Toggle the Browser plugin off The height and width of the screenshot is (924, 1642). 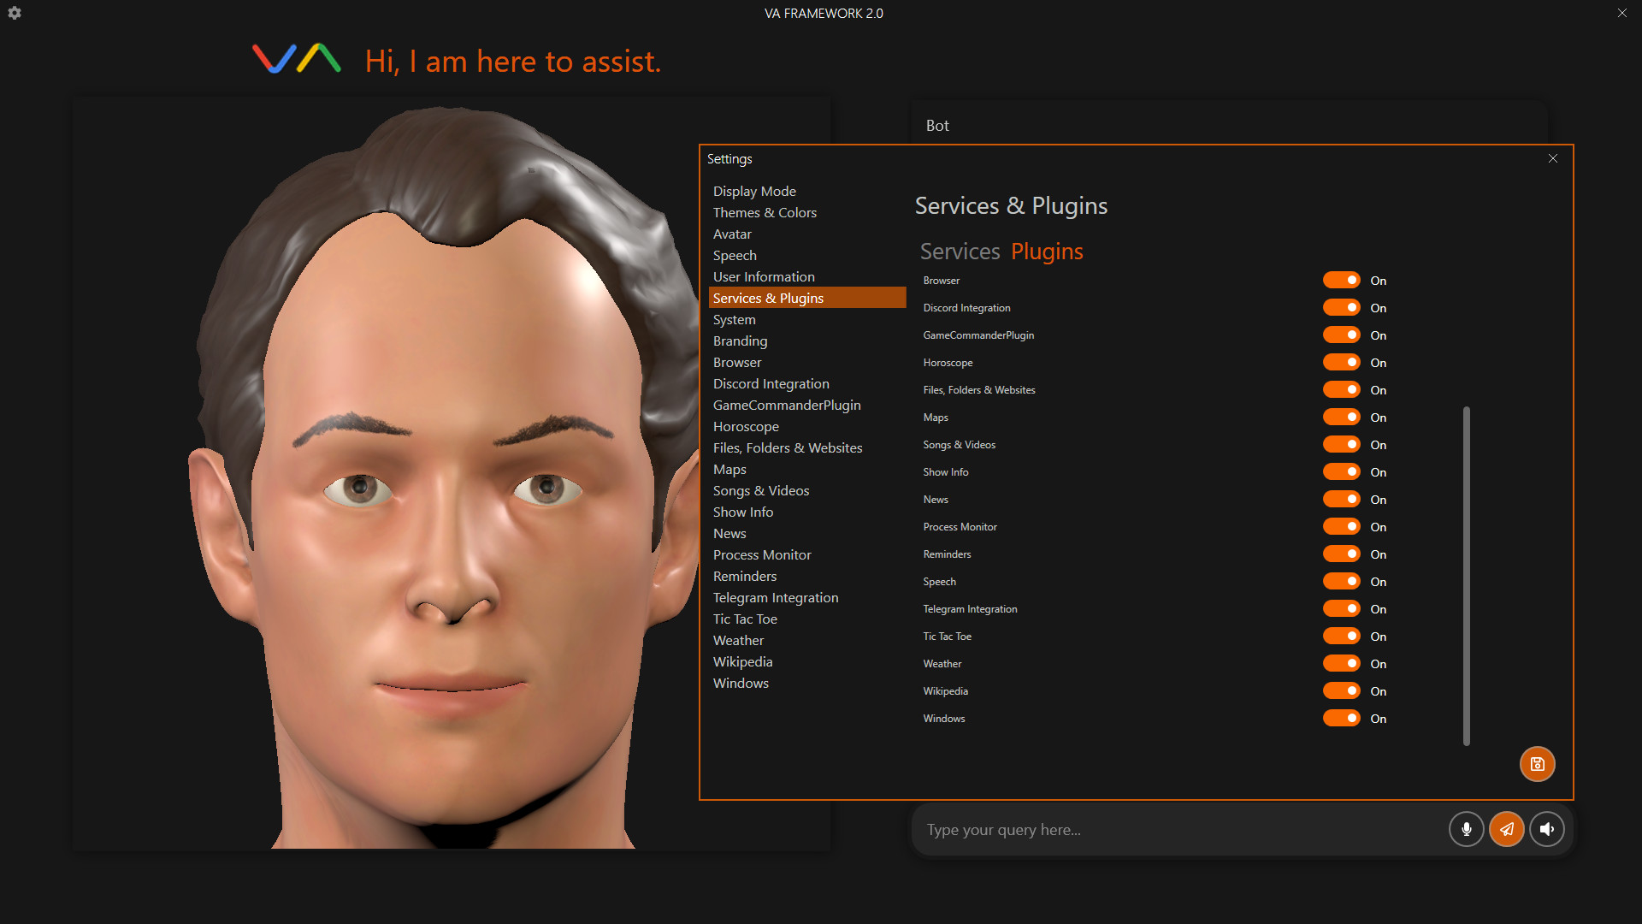coord(1341,281)
